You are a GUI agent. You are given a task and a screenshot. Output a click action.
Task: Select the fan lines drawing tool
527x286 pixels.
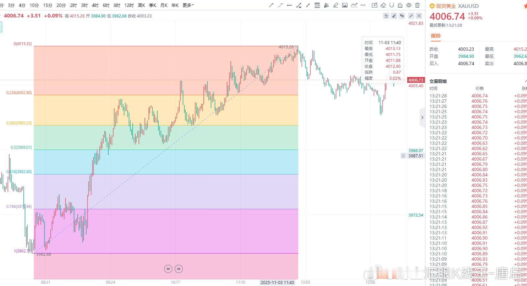click(x=327, y=5)
